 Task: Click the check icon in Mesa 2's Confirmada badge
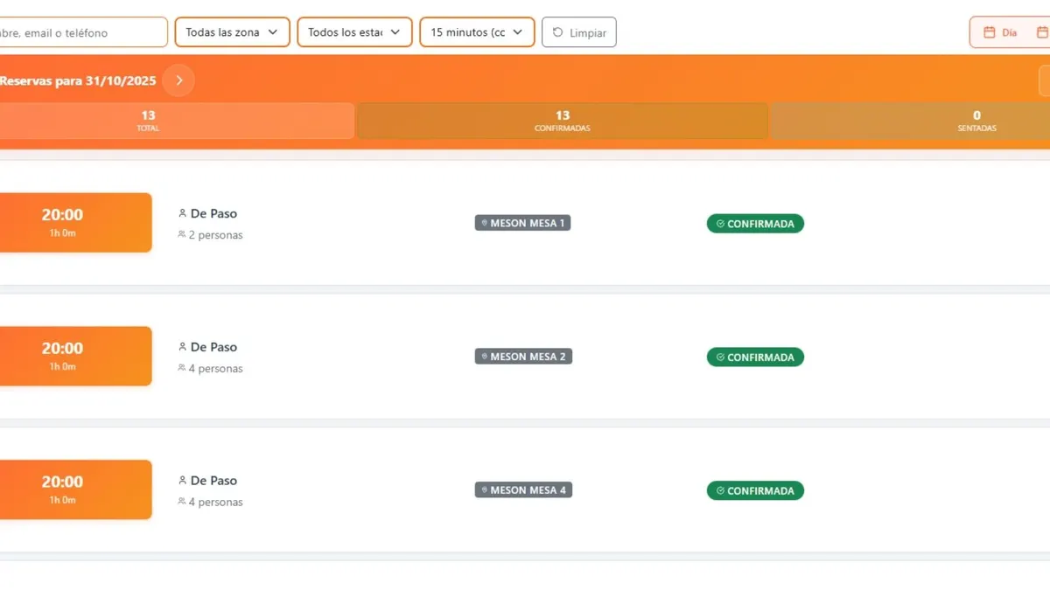coord(720,357)
